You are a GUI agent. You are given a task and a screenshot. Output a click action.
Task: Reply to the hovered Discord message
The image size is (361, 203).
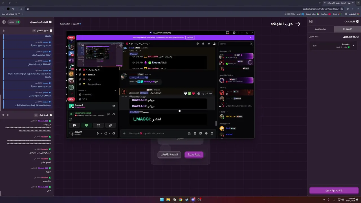click(202, 94)
